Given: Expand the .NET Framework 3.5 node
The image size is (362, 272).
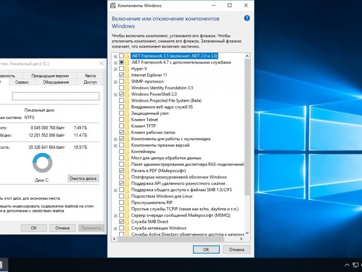Looking at the screenshot, I should pos(115,56).
